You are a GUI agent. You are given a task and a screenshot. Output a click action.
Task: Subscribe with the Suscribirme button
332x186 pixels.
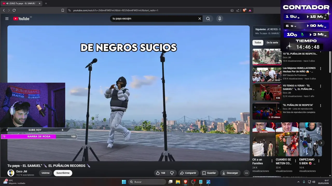pos(63,173)
